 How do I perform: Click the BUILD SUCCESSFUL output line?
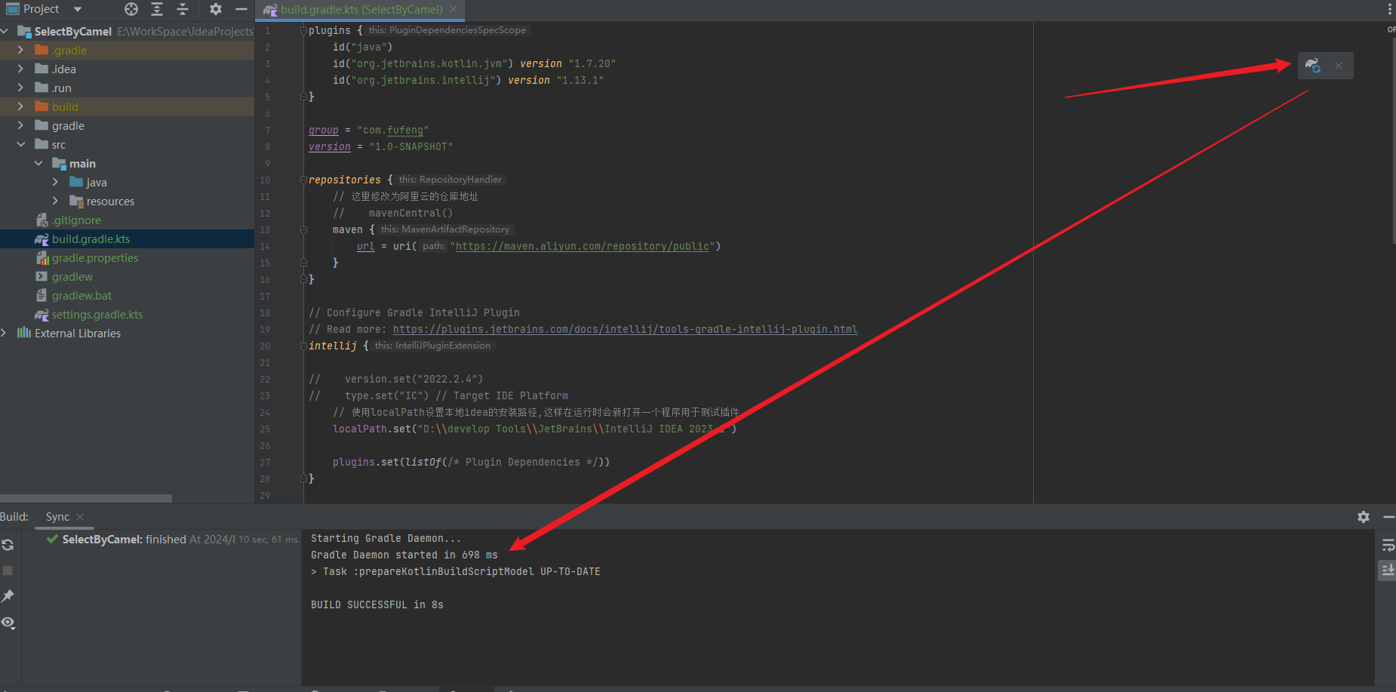377,604
